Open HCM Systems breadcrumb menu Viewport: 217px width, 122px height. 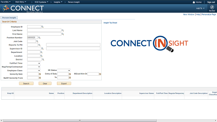(41, 2)
